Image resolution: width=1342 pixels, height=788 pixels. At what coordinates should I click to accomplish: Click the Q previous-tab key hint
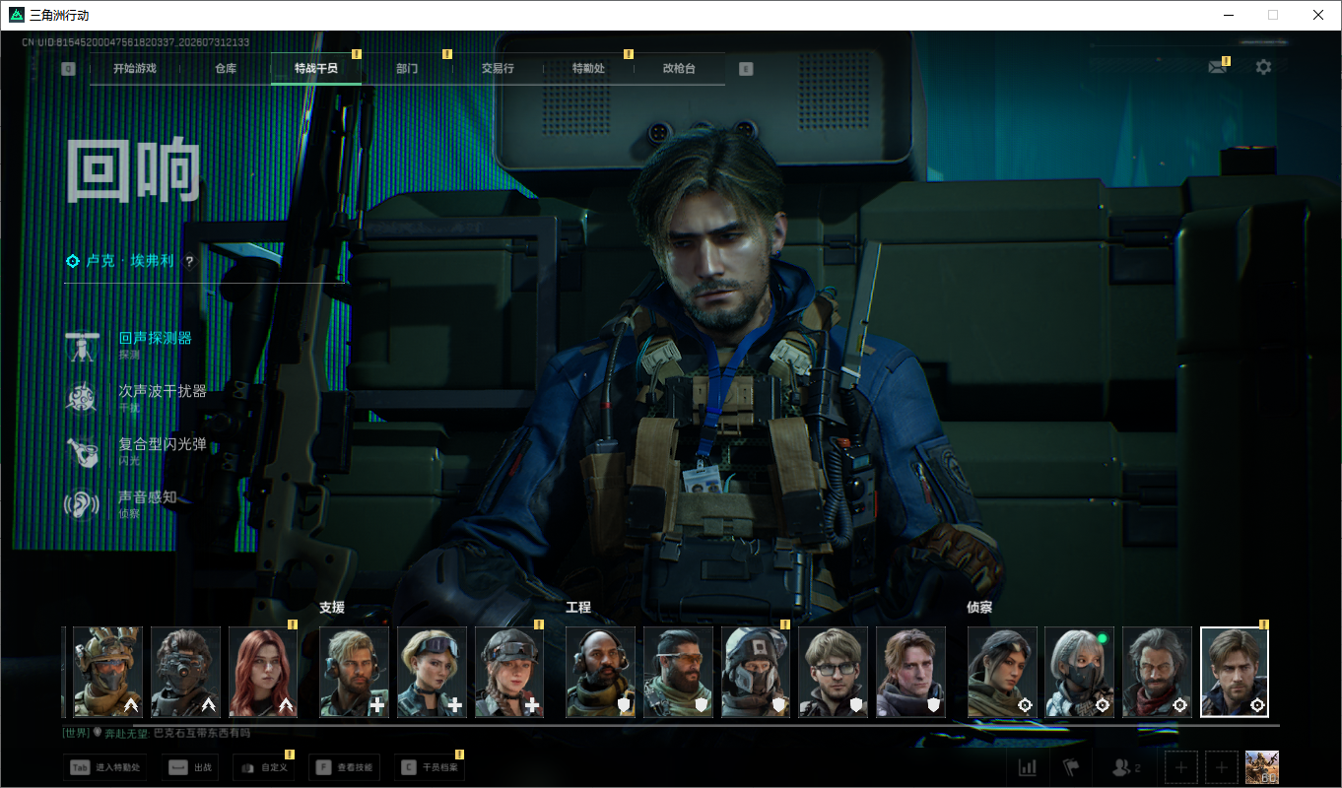[x=68, y=69]
